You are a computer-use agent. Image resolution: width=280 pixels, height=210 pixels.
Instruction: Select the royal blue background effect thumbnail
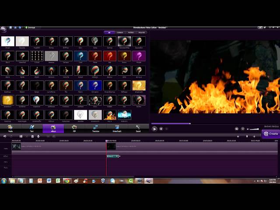[x=95, y=85]
